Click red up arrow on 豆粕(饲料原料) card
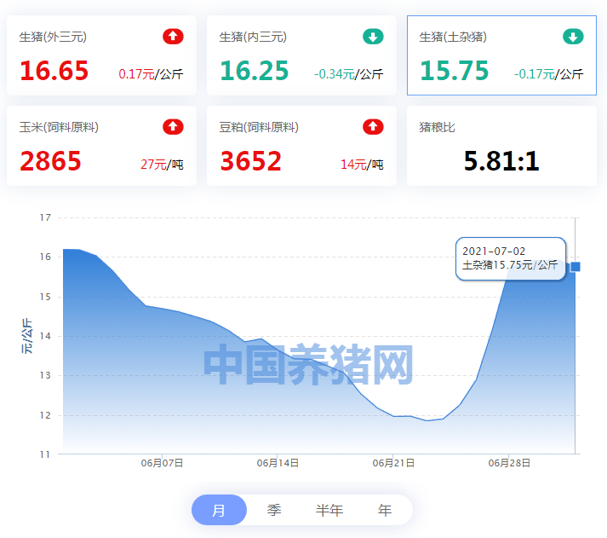Image resolution: width=607 pixels, height=538 pixels. click(373, 127)
